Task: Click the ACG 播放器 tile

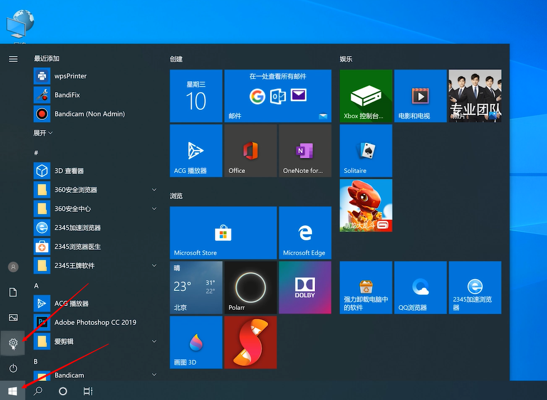Action: (x=196, y=151)
